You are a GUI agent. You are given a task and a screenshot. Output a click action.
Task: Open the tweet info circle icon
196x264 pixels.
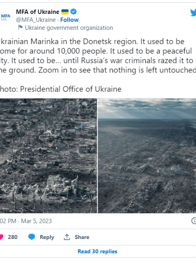pos(194,221)
